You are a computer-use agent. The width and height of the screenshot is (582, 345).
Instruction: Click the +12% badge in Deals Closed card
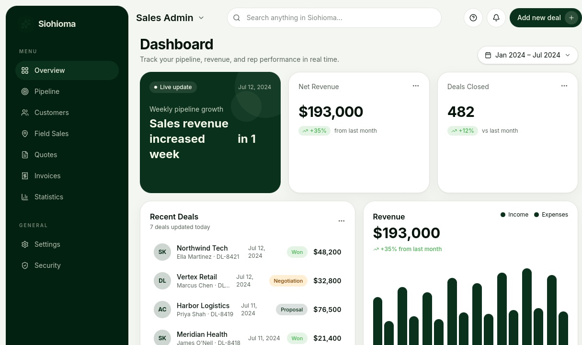(x=462, y=131)
